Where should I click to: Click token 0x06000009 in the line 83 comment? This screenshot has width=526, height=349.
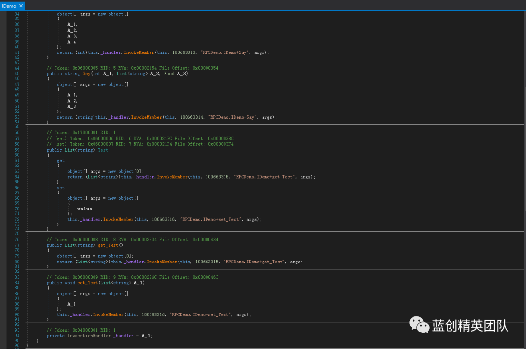tap(85, 278)
